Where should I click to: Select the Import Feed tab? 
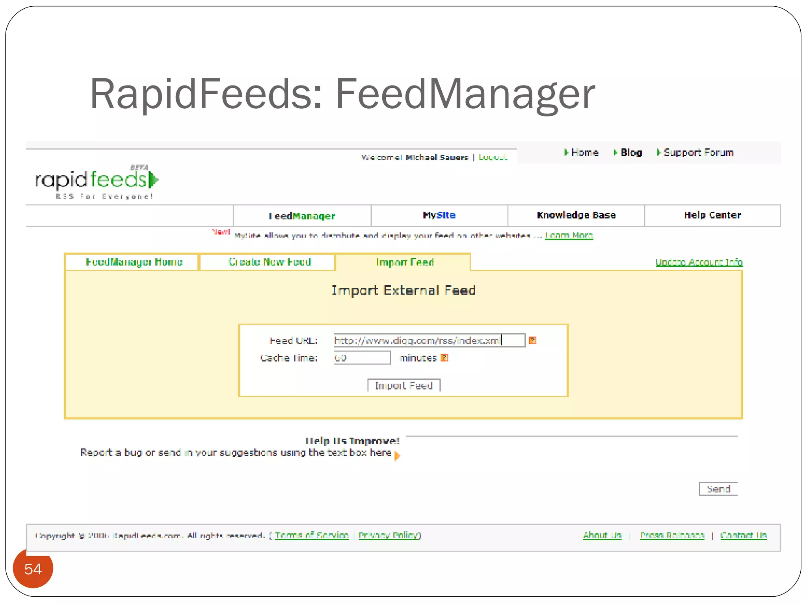pos(403,262)
